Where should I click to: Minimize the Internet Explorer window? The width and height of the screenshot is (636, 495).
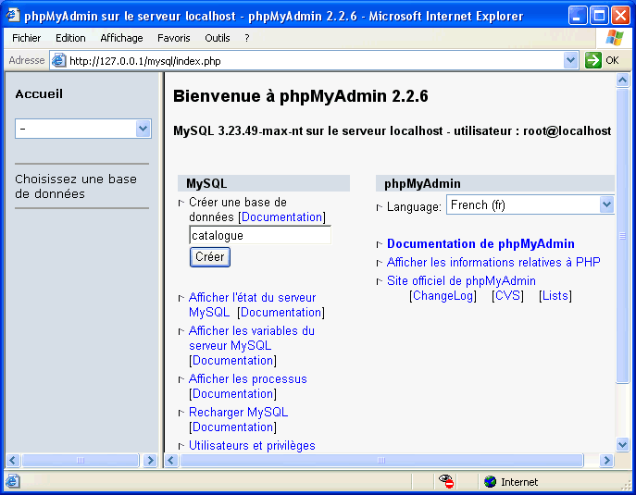pyautogui.click(x=577, y=16)
